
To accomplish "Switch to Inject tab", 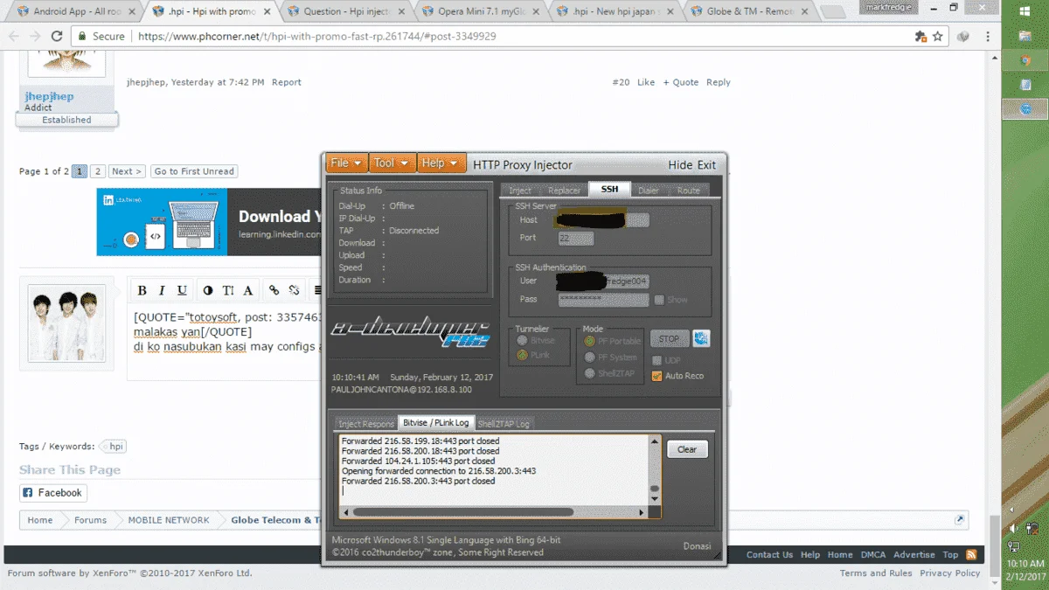I will click(x=520, y=190).
